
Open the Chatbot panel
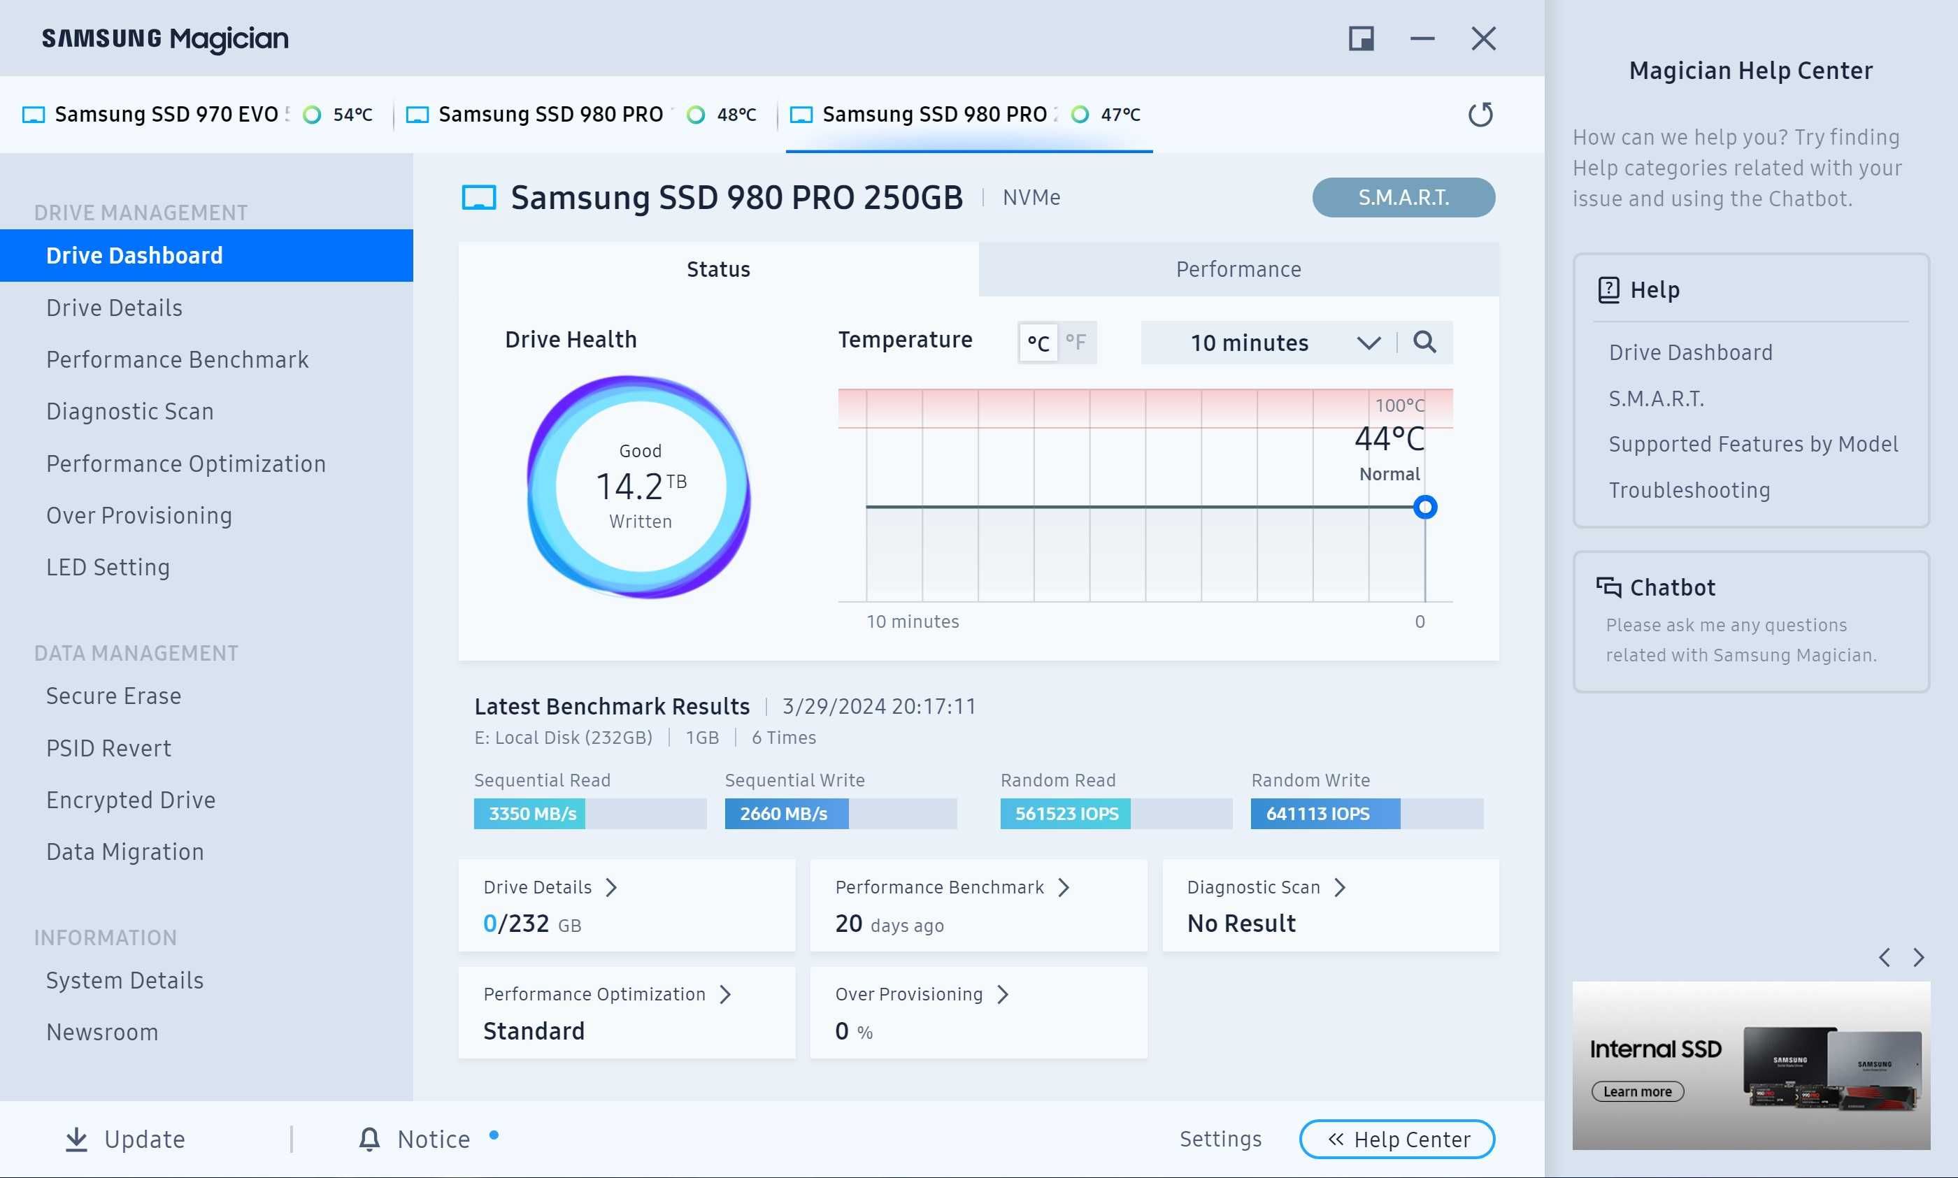coord(1751,622)
